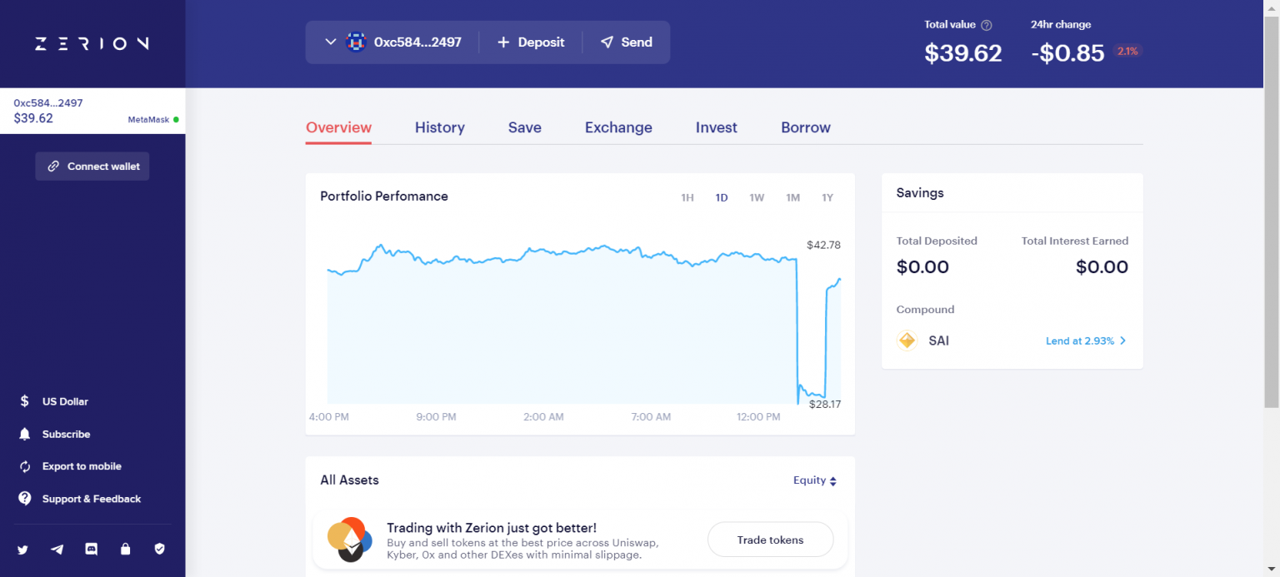Open the Discord icon link

pyautogui.click(x=92, y=550)
